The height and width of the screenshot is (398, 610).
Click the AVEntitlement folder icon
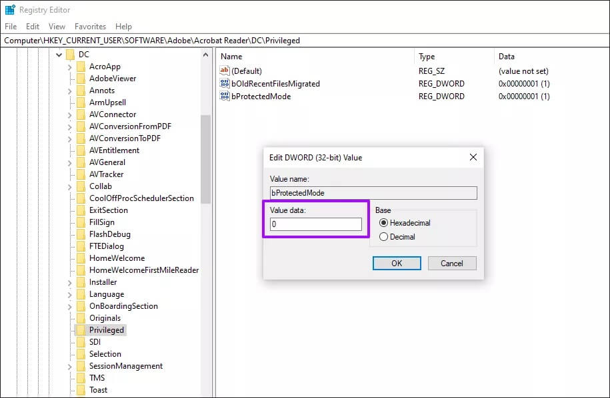coord(81,150)
